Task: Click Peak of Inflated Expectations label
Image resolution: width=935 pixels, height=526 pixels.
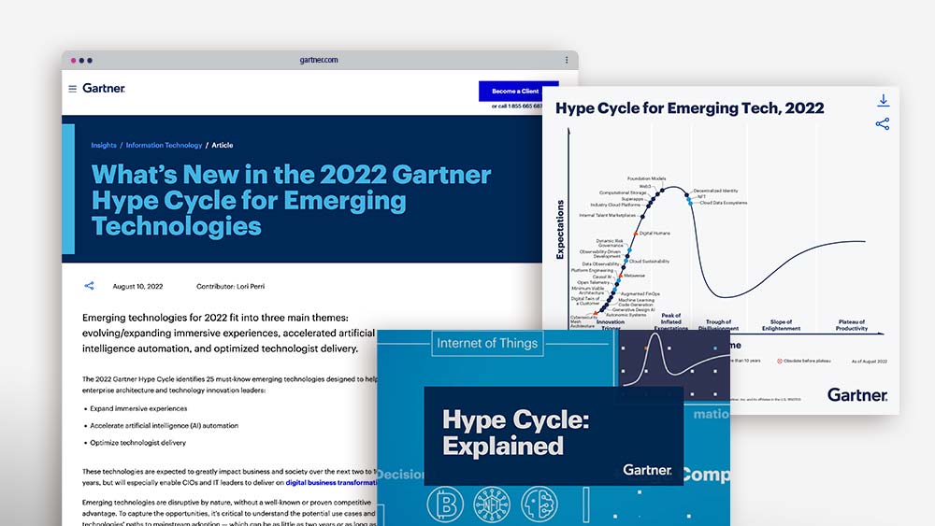Action: (670, 320)
